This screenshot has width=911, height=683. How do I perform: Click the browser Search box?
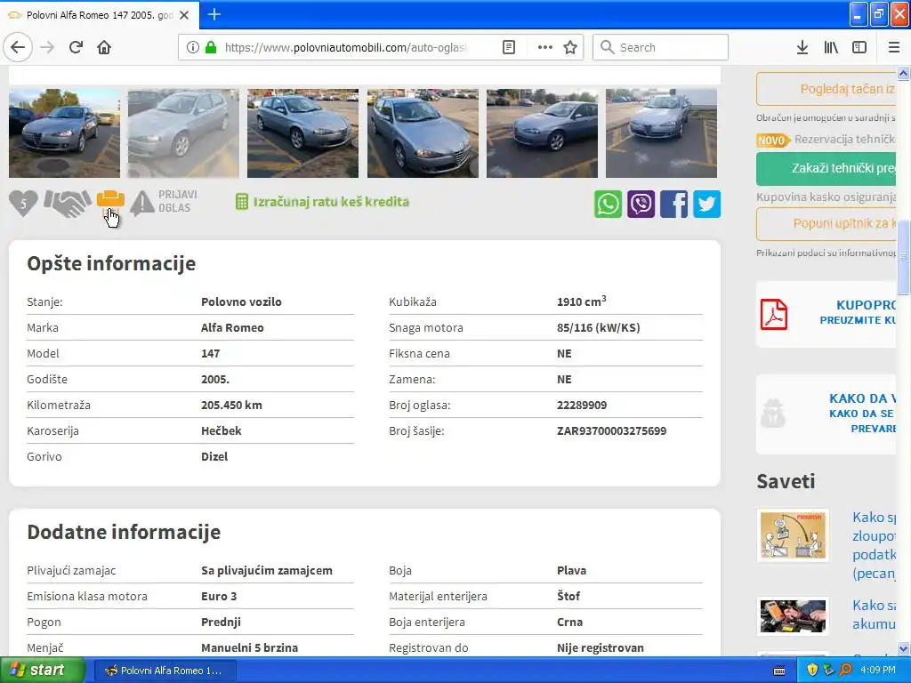pos(660,48)
